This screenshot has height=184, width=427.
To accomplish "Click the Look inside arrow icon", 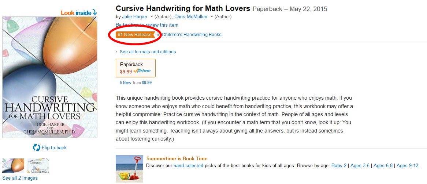I will point(95,12).
